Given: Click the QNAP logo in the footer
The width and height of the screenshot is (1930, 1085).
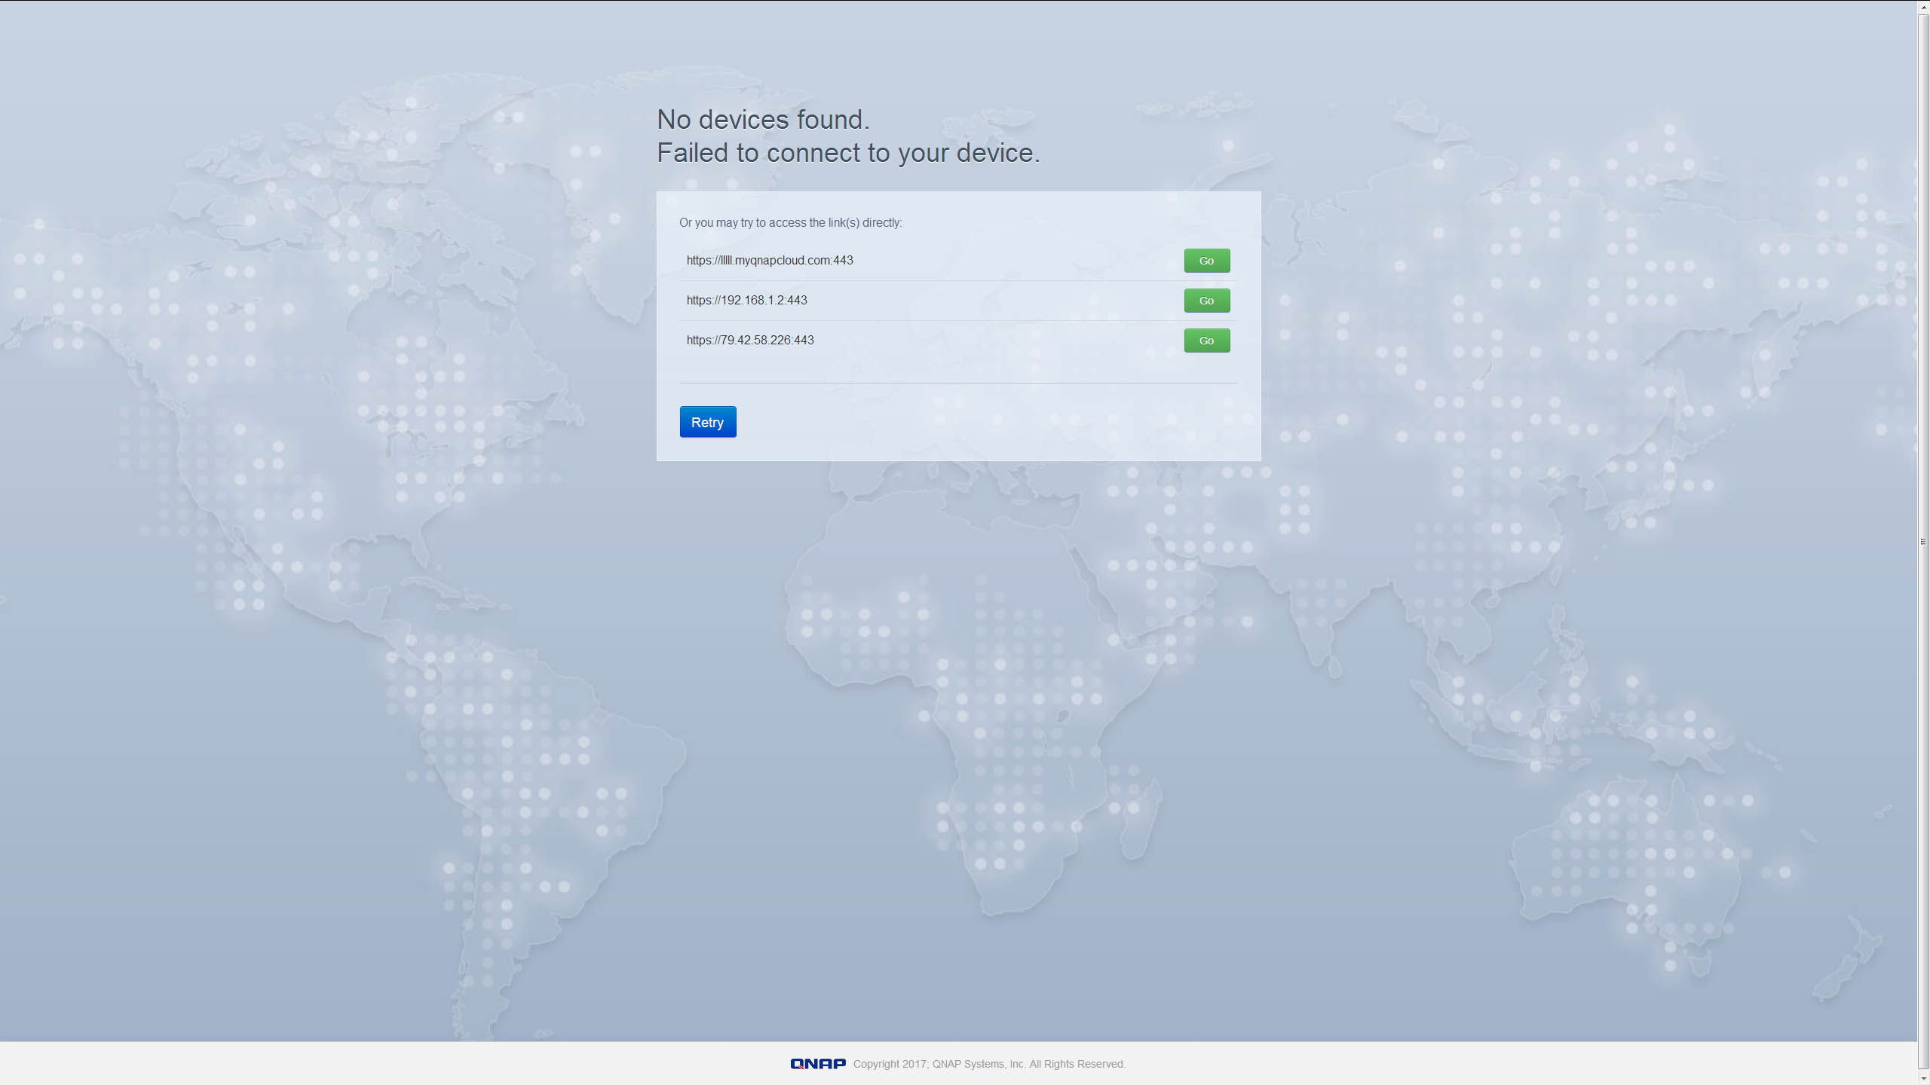Looking at the screenshot, I should pyautogui.click(x=817, y=1064).
